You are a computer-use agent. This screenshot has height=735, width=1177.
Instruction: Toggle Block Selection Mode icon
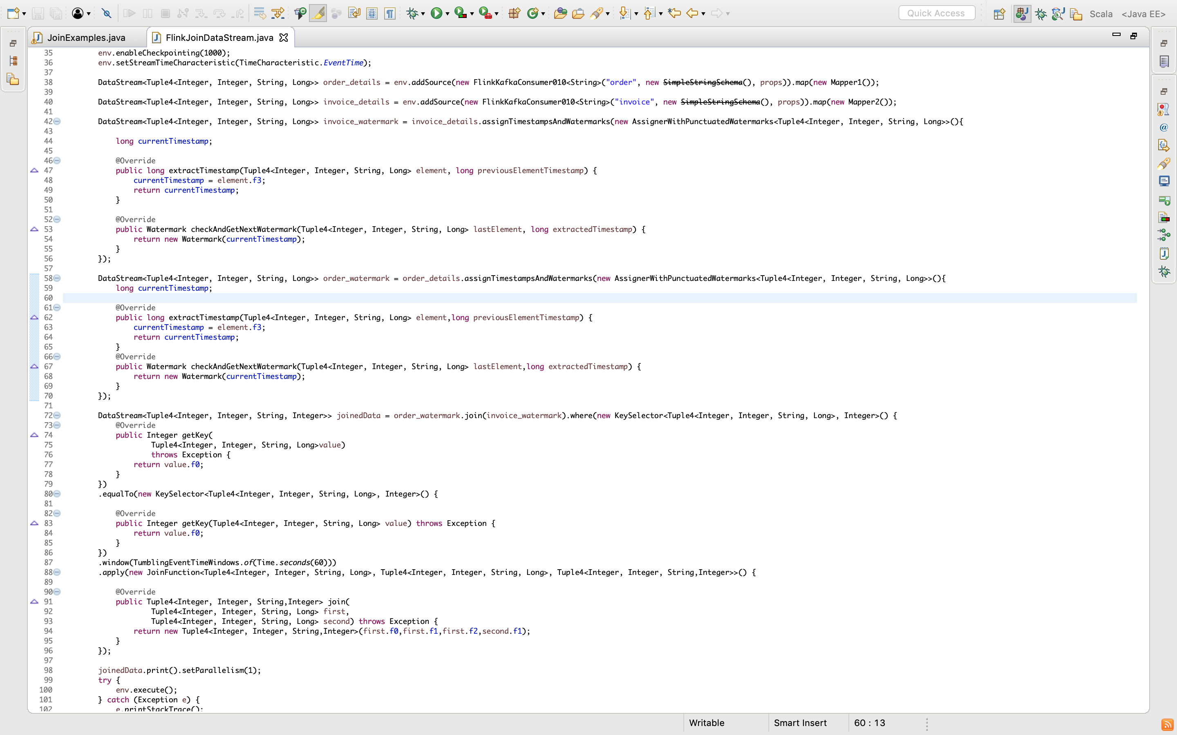pyautogui.click(x=372, y=13)
